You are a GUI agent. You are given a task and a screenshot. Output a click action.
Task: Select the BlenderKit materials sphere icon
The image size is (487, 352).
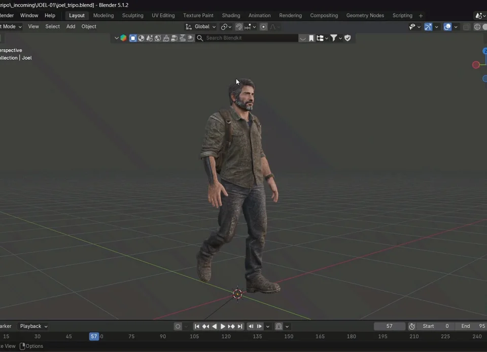coord(141,38)
